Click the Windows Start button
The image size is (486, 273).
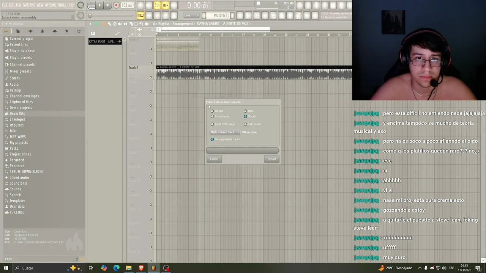click(6, 268)
